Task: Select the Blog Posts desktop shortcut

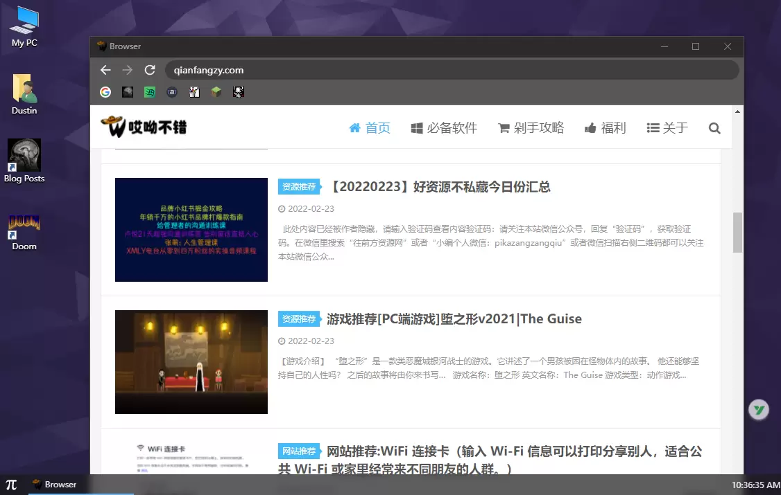Action: point(24,161)
